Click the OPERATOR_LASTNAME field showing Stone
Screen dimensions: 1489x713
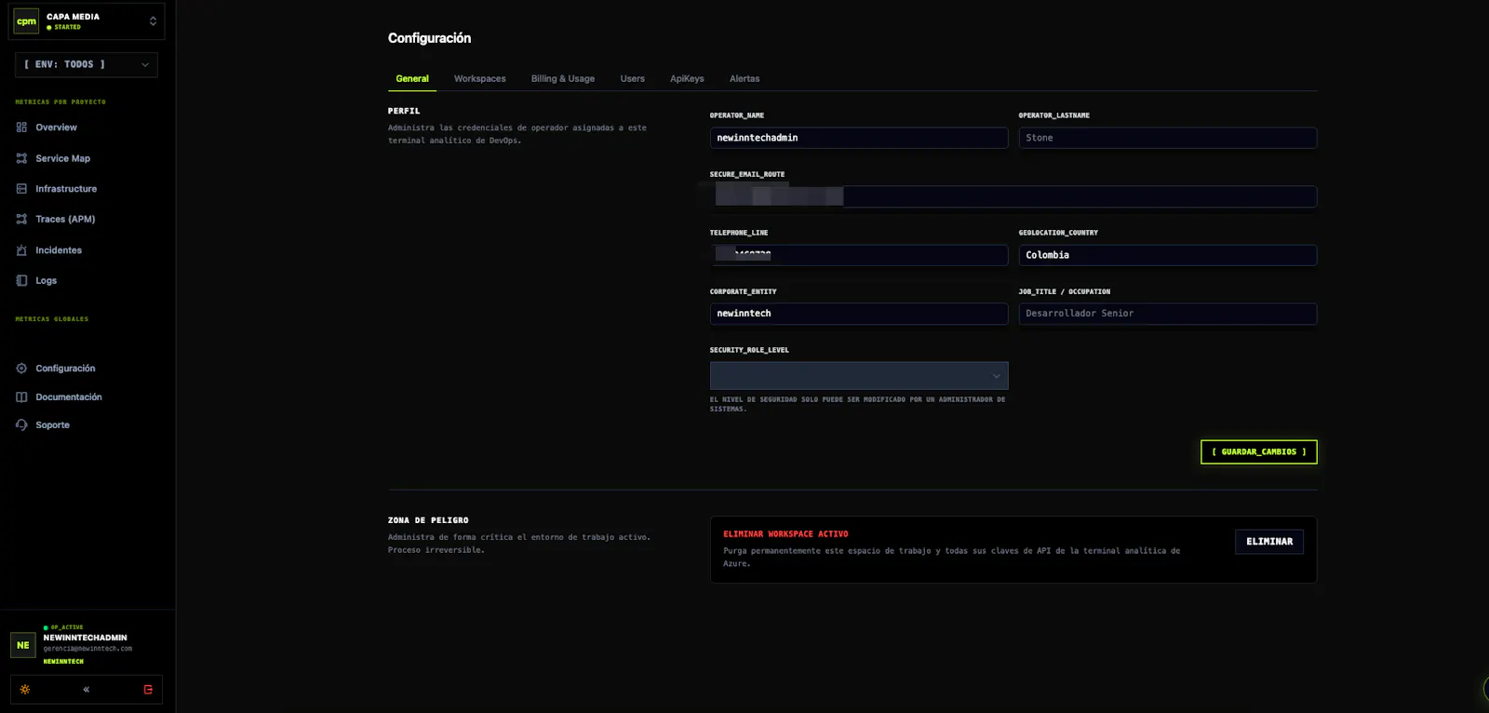click(1168, 138)
